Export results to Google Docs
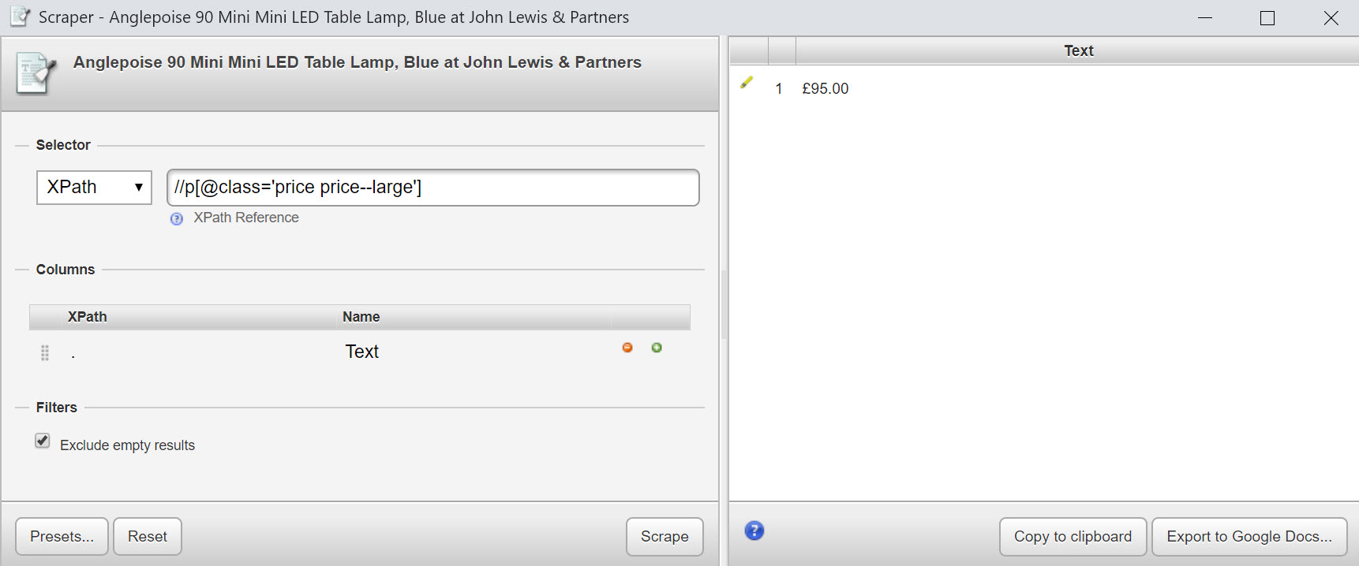This screenshot has width=1359, height=566. pyautogui.click(x=1249, y=537)
